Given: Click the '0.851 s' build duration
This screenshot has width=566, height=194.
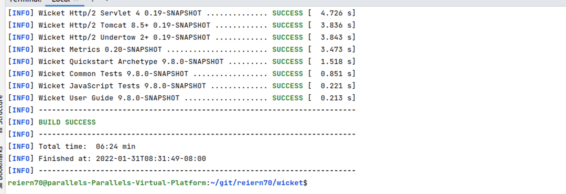Looking at the screenshot, I should (336, 74).
